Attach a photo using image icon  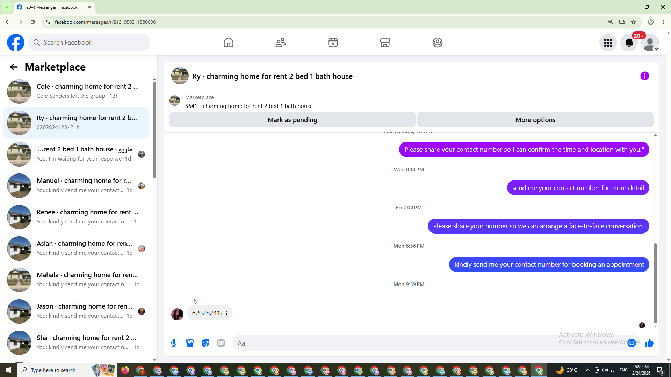click(190, 343)
